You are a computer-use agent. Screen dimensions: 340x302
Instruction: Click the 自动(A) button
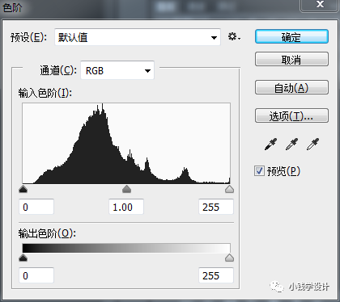[x=291, y=87]
